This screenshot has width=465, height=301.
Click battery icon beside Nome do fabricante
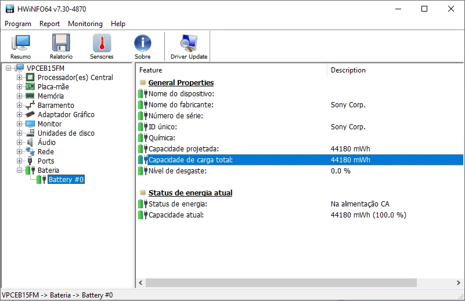143,104
